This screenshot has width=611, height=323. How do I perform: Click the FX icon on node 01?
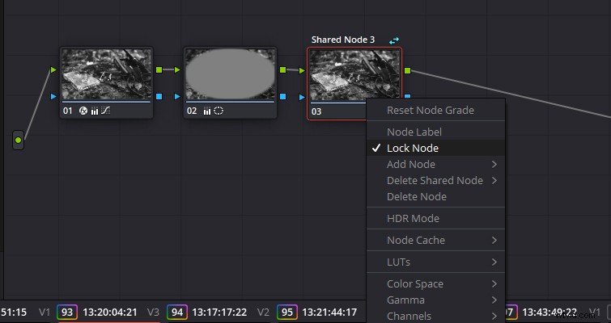83,111
